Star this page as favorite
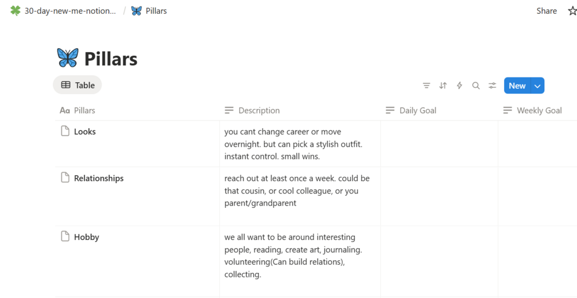Screen dimensions: 577x298 (572, 11)
